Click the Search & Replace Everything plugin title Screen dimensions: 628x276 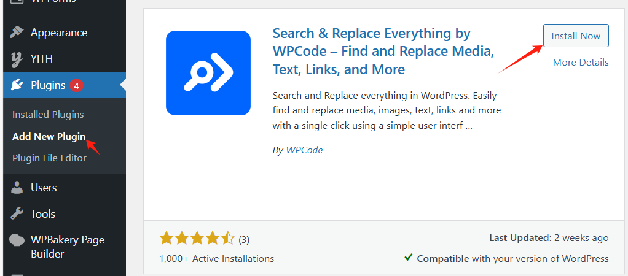383,52
